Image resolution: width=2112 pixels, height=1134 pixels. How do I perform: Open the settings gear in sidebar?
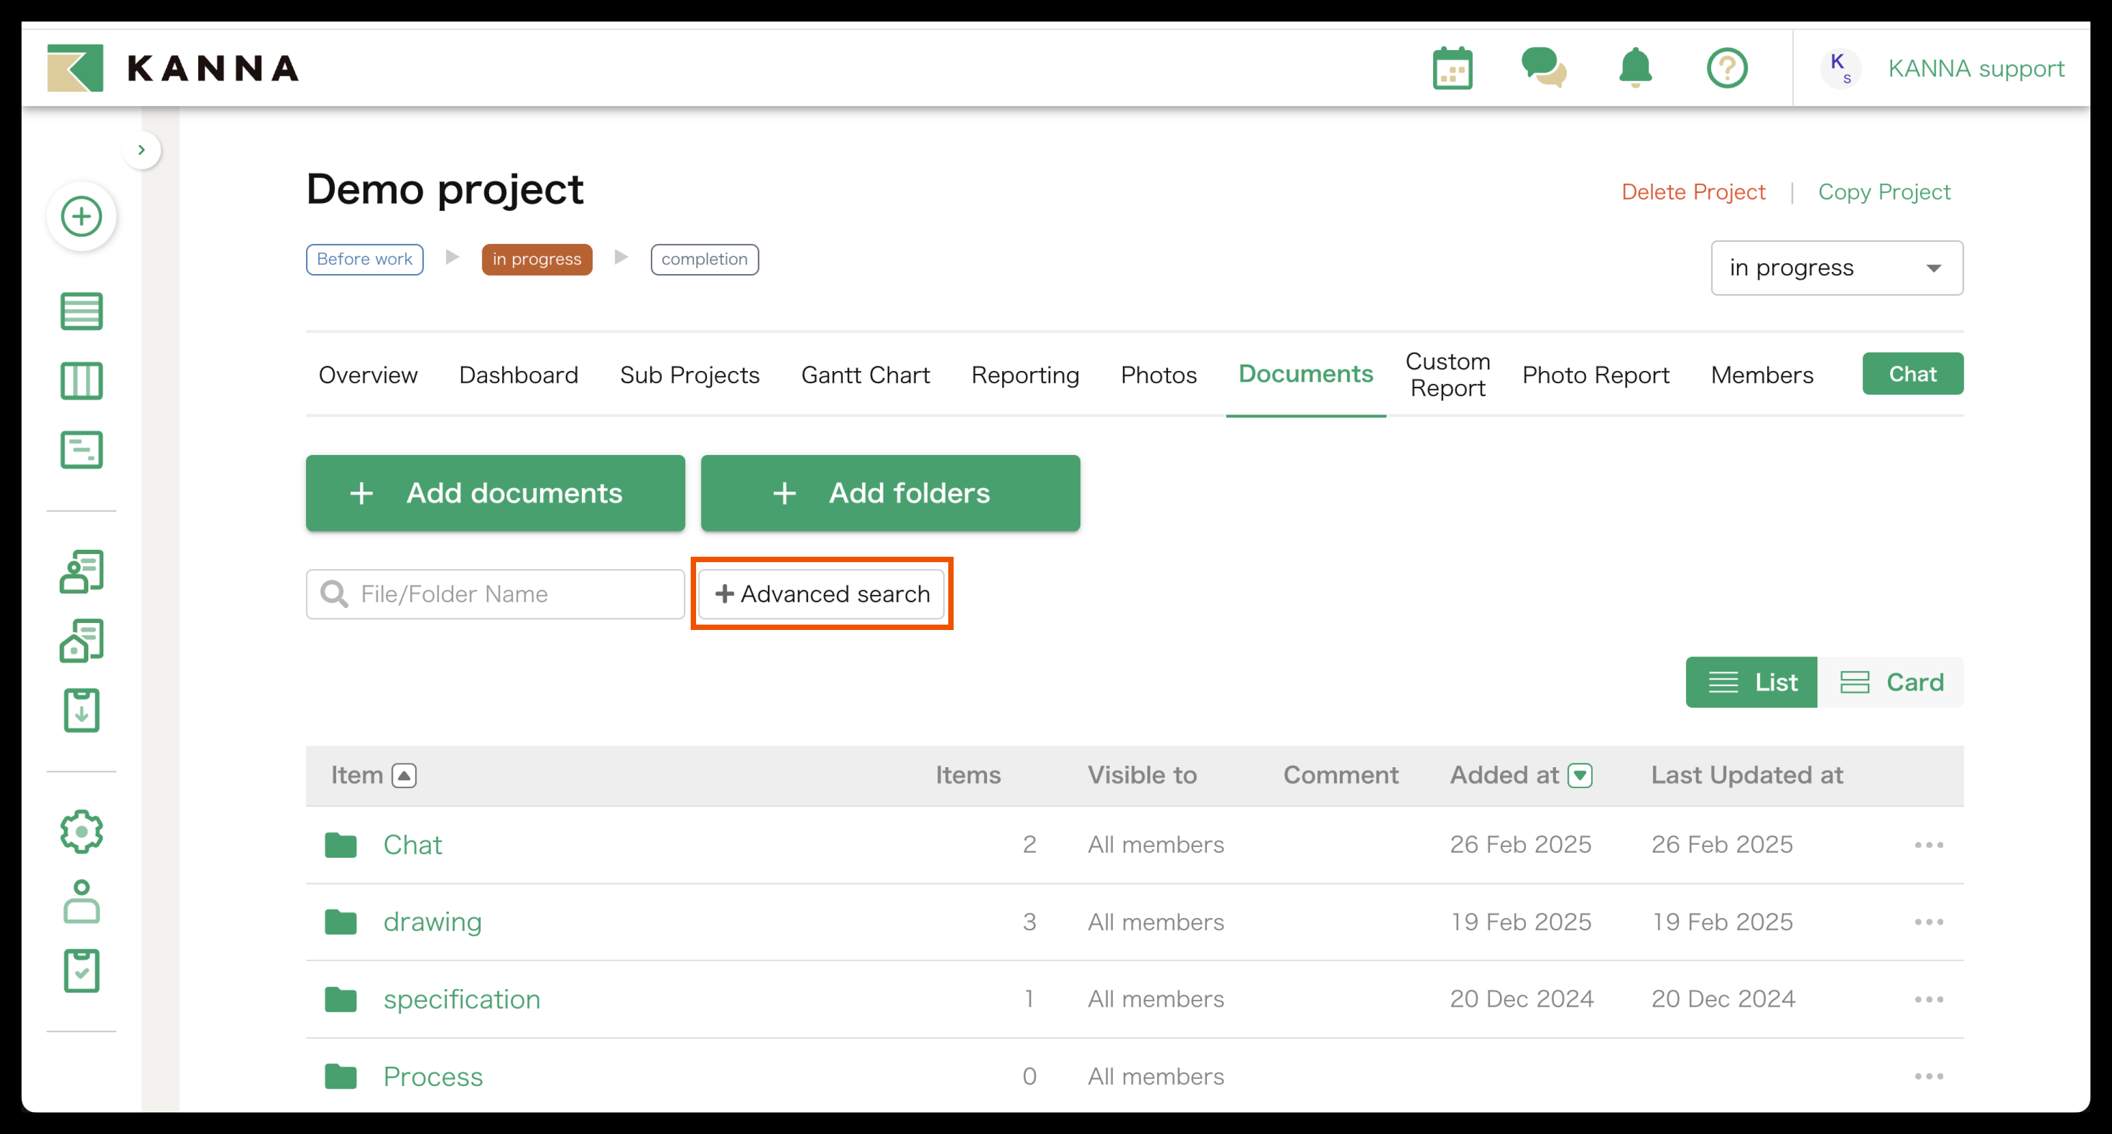click(81, 832)
